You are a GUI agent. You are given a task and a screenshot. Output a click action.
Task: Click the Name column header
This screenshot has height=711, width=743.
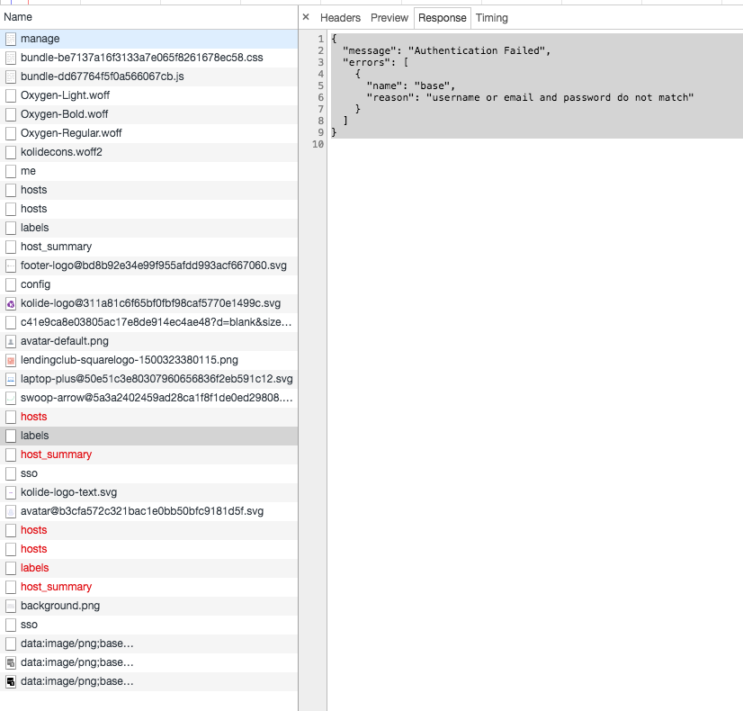[x=22, y=16]
